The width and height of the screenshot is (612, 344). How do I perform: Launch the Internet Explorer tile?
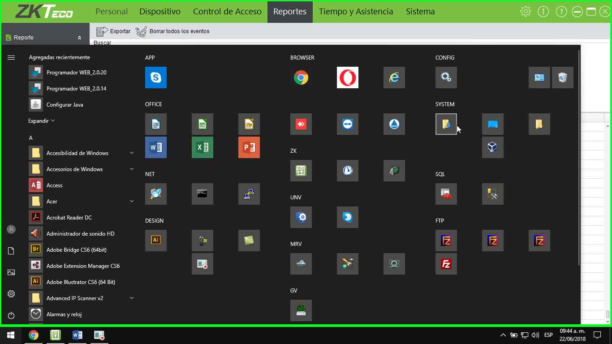pos(394,77)
